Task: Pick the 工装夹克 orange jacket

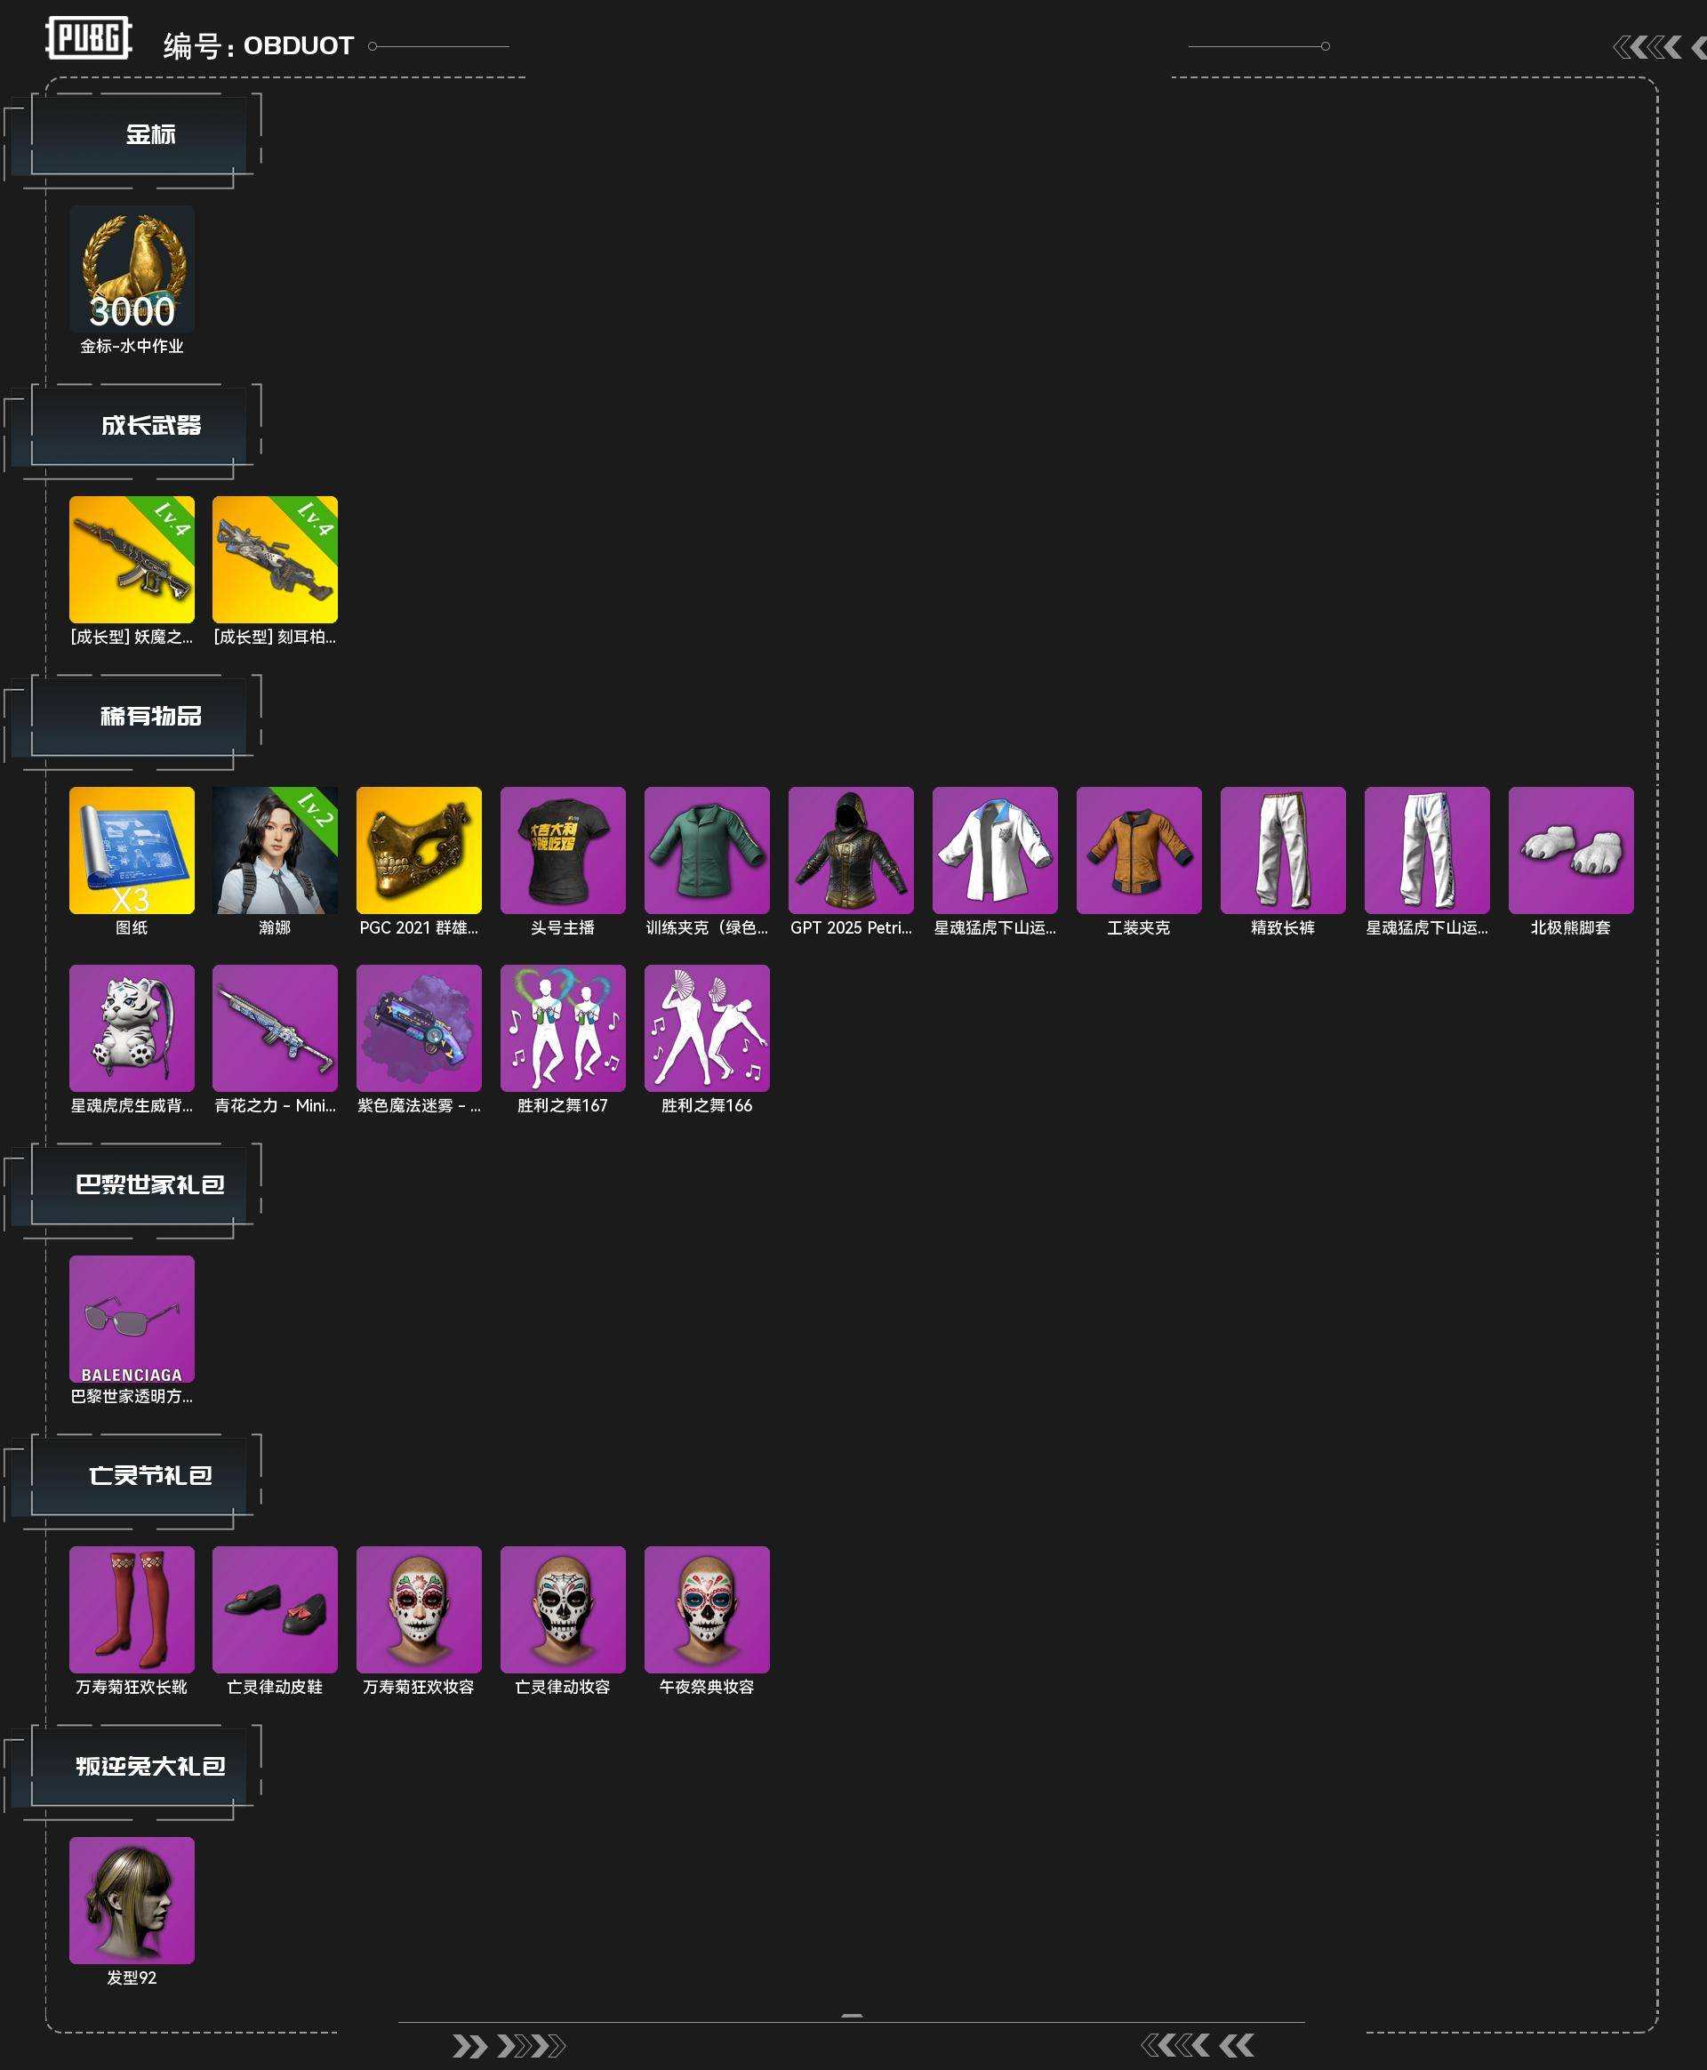Action: (1139, 850)
